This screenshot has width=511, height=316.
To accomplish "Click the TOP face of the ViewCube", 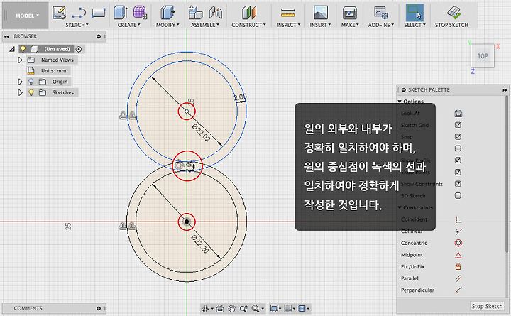I will [483, 56].
